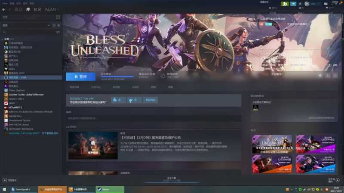The width and height of the screenshot is (344, 193).
Task: Click the blue 暂停 pause button
Action: (x=80, y=77)
